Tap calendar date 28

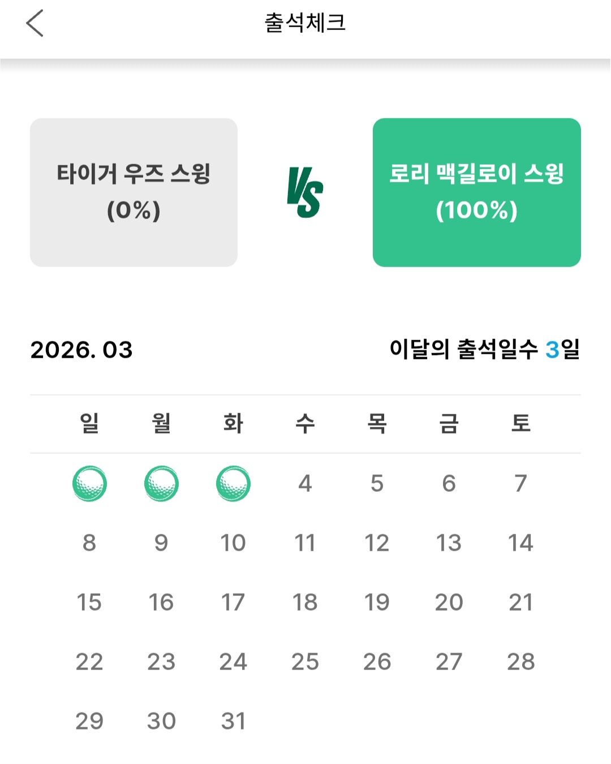click(x=520, y=662)
